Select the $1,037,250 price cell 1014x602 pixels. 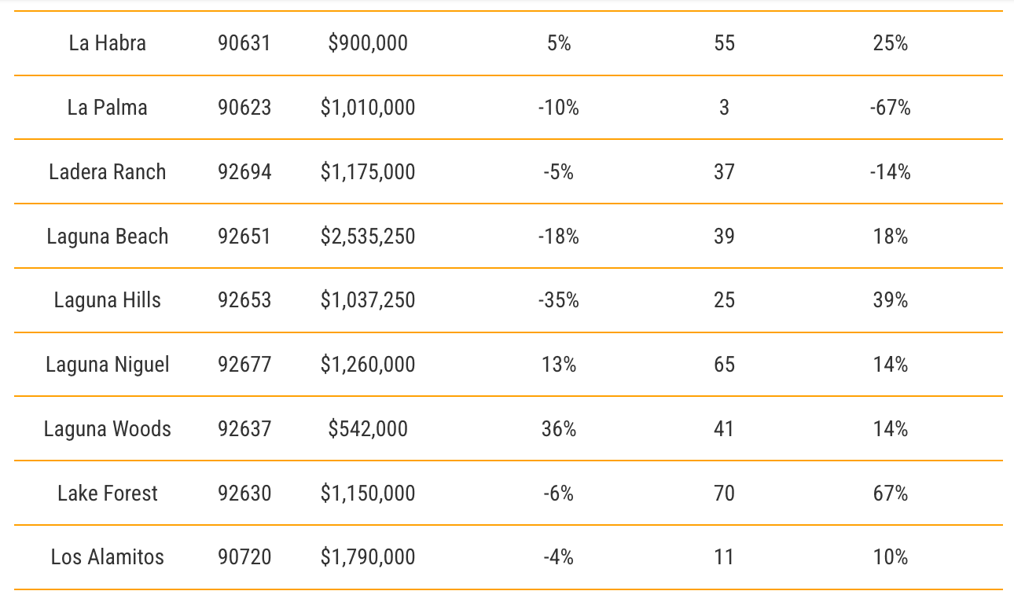[x=368, y=300]
